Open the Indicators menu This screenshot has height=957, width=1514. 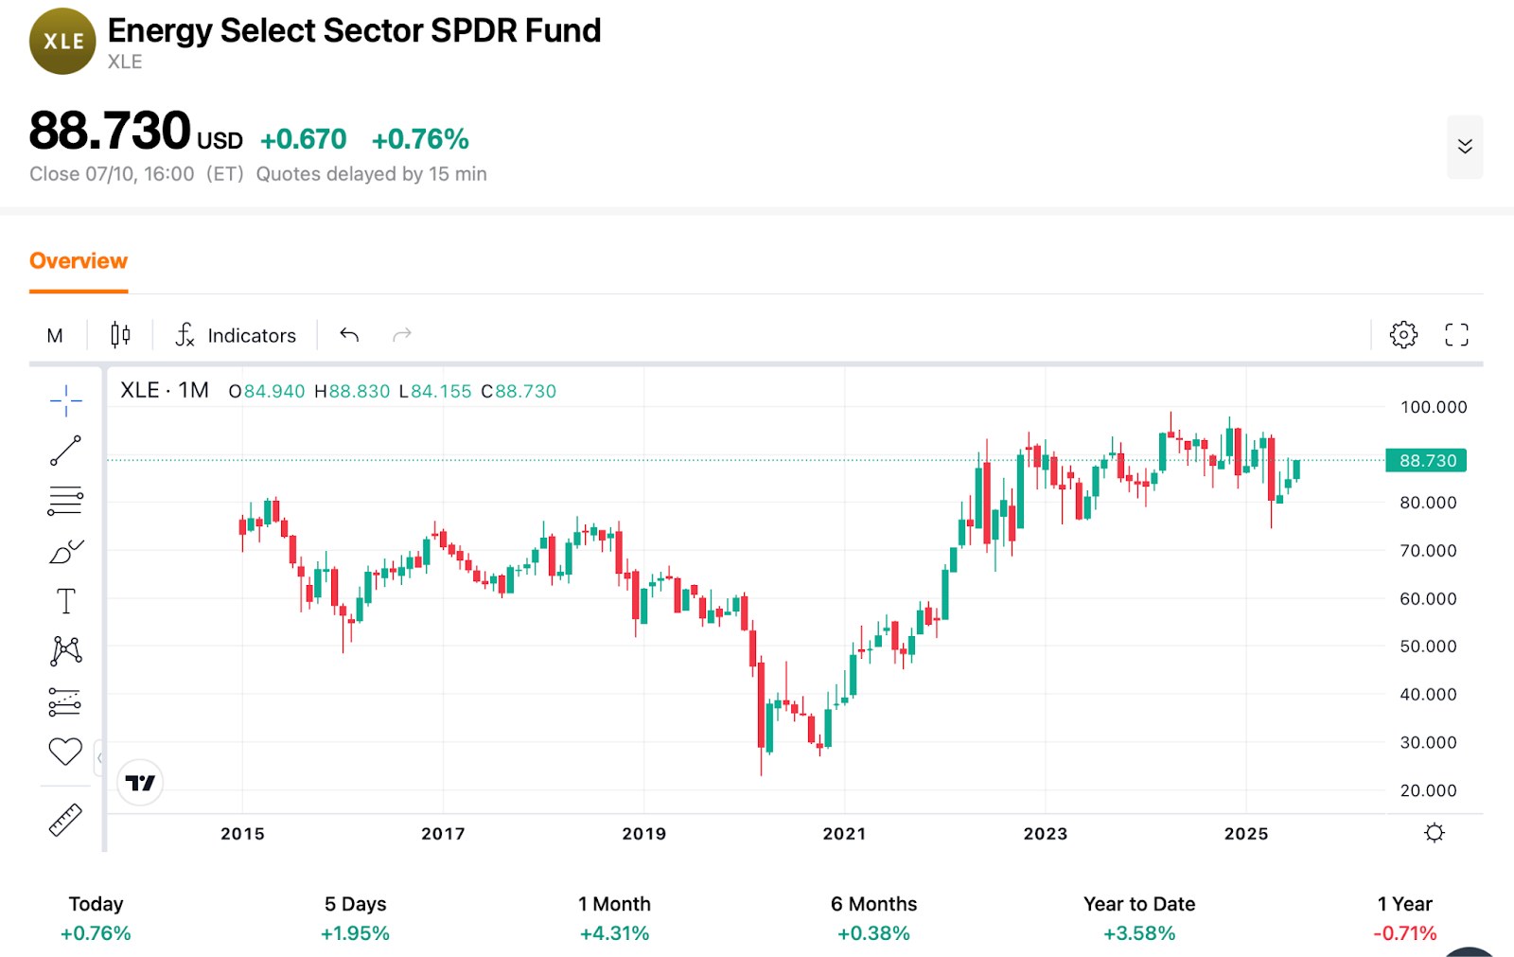(236, 335)
